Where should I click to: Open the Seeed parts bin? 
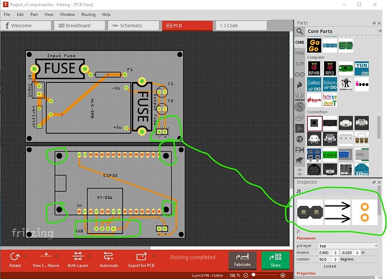pos(299,96)
